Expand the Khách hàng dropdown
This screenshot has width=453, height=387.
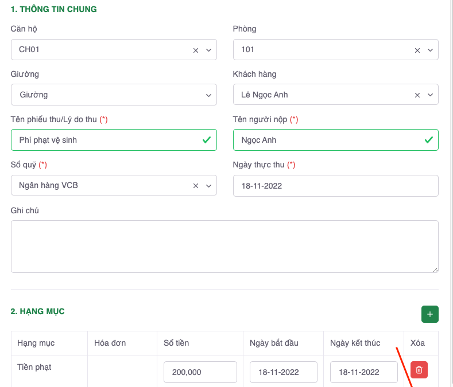click(x=430, y=95)
